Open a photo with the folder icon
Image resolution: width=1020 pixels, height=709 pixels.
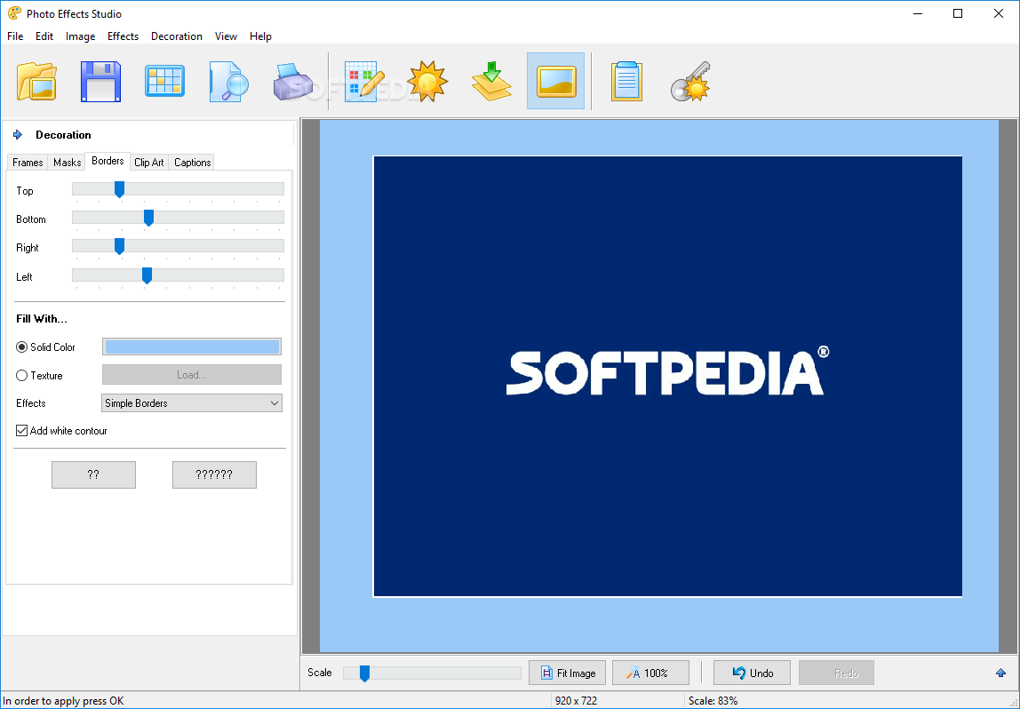click(x=36, y=82)
